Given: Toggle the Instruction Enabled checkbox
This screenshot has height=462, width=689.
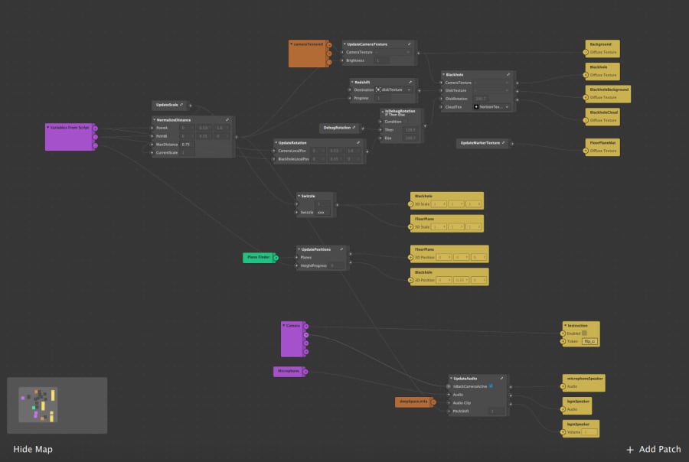Looking at the screenshot, I should [584, 333].
